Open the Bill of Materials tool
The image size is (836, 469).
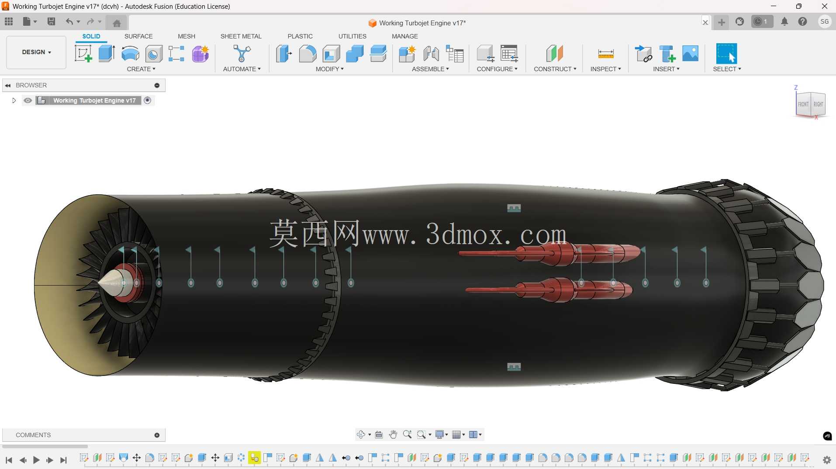455,54
